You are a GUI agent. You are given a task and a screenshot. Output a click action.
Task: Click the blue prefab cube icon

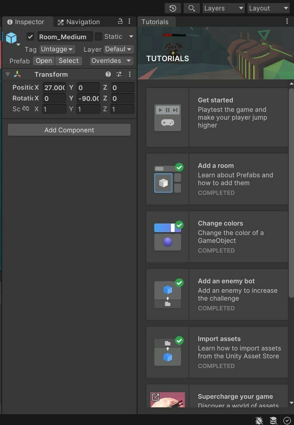coord(11,37)
